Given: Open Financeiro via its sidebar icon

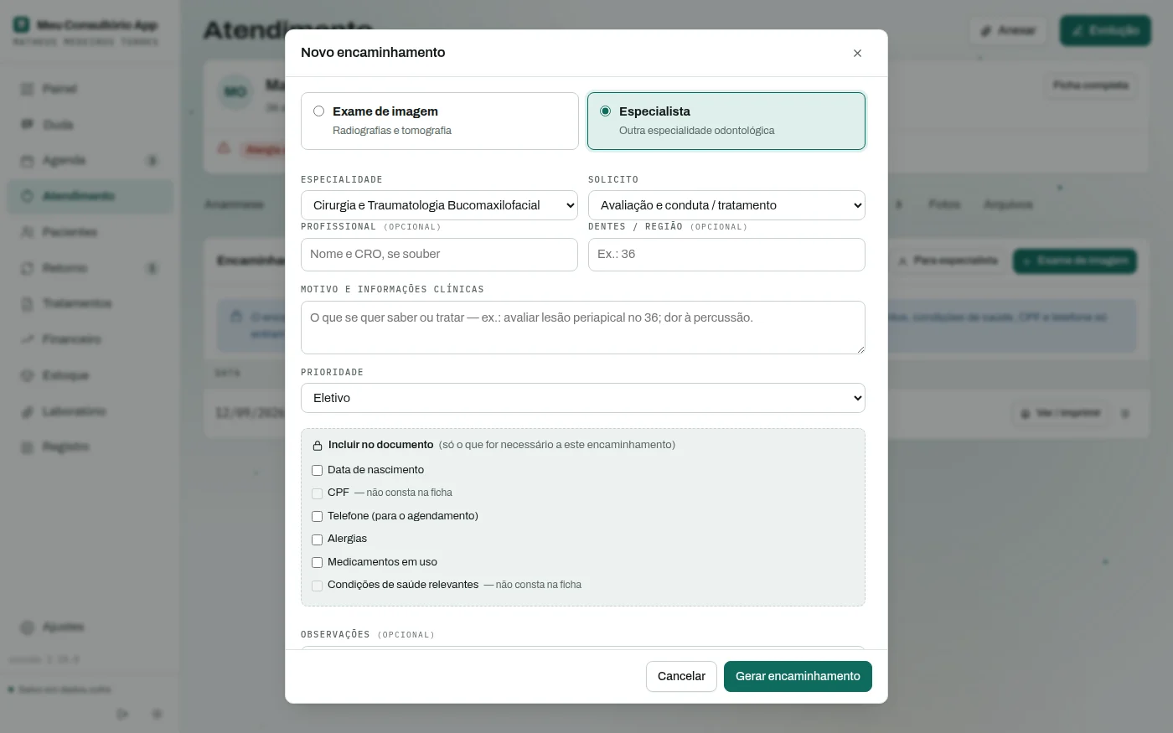Looking at the screenshot, I should (x=27, y=339).
